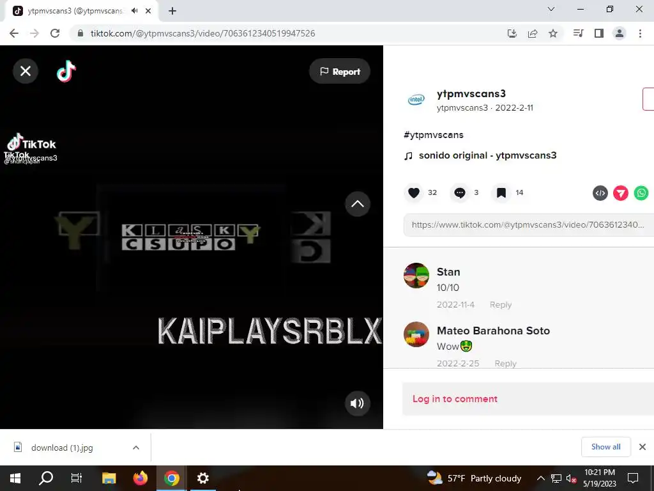Open File Explorer from taskbar
The width and height of the screenshot is (654, 491).
[109, 478]
